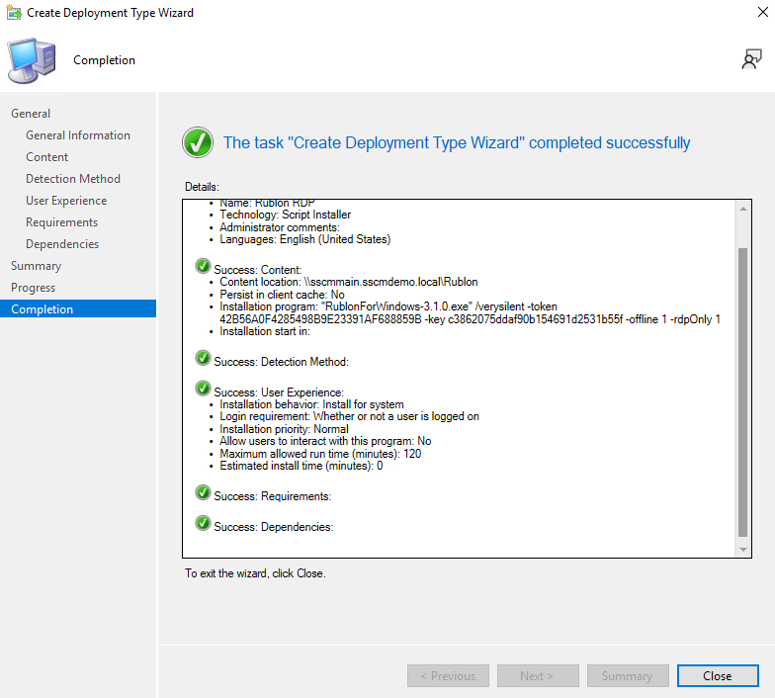The height and width of the screenshot is (698, 775).
Task: Select Detection Method in the sidebar
Action: (73, 179)
